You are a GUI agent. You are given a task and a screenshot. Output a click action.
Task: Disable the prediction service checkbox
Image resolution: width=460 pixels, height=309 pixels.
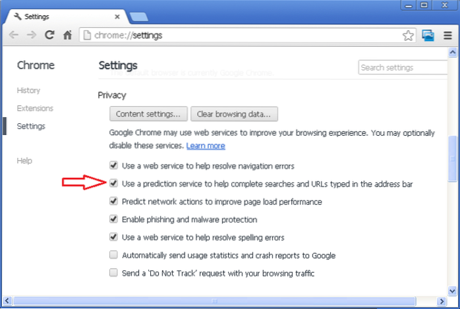tap(114, 184)
